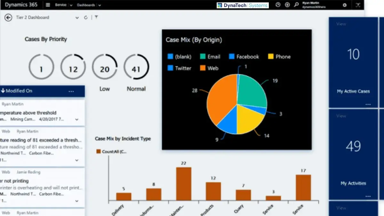Screen dimensions: 384x216
Task: Go back with the circled arrow
Action: coord(8,18)
